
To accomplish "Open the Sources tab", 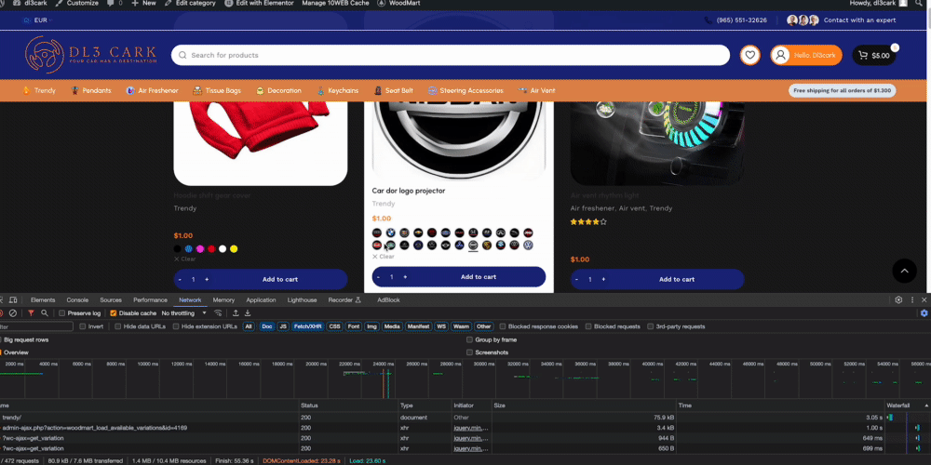I will click(x=111, y=300).
